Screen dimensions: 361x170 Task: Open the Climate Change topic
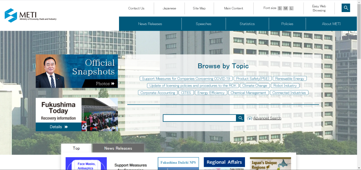coord(255,85)
